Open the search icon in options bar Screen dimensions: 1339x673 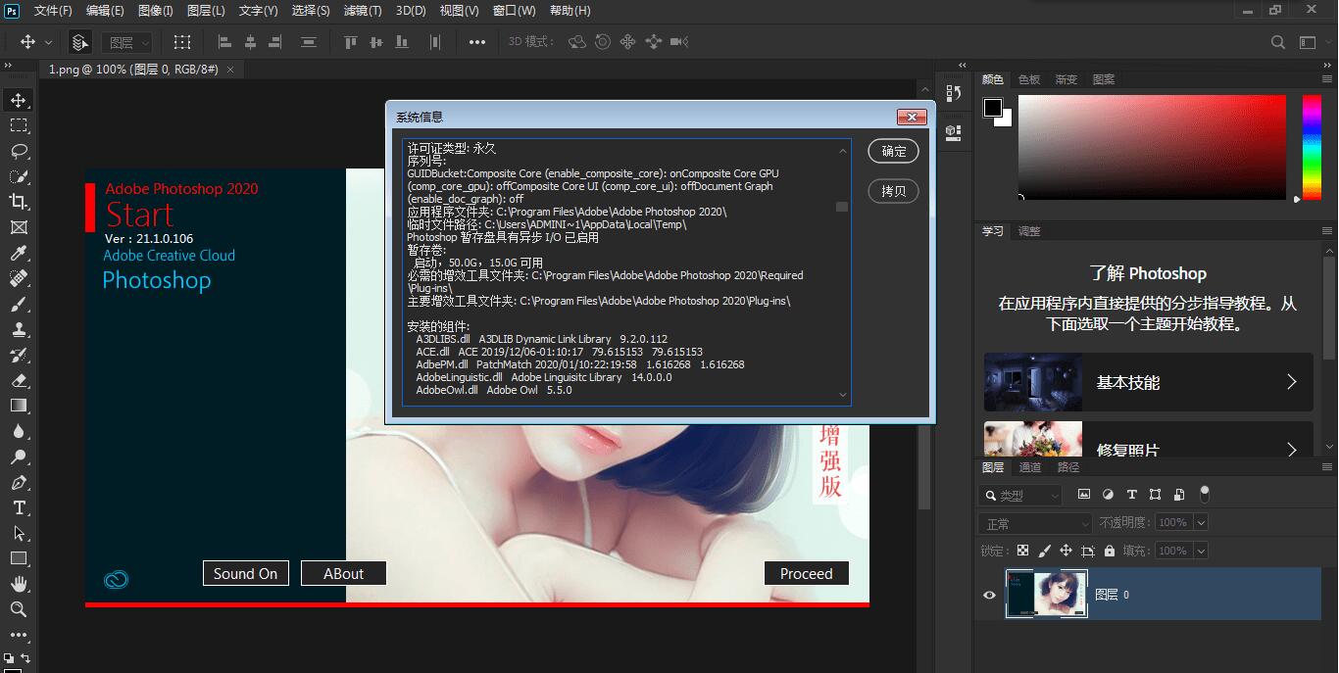[x=1278, y=42]
